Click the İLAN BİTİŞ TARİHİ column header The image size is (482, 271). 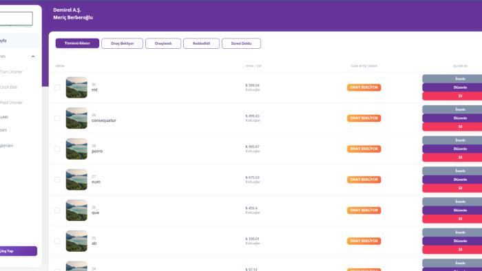[364, 66]
